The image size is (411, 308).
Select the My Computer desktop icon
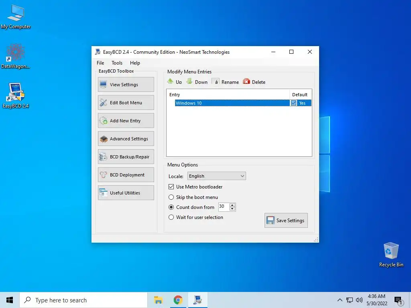tap(16, 17)
